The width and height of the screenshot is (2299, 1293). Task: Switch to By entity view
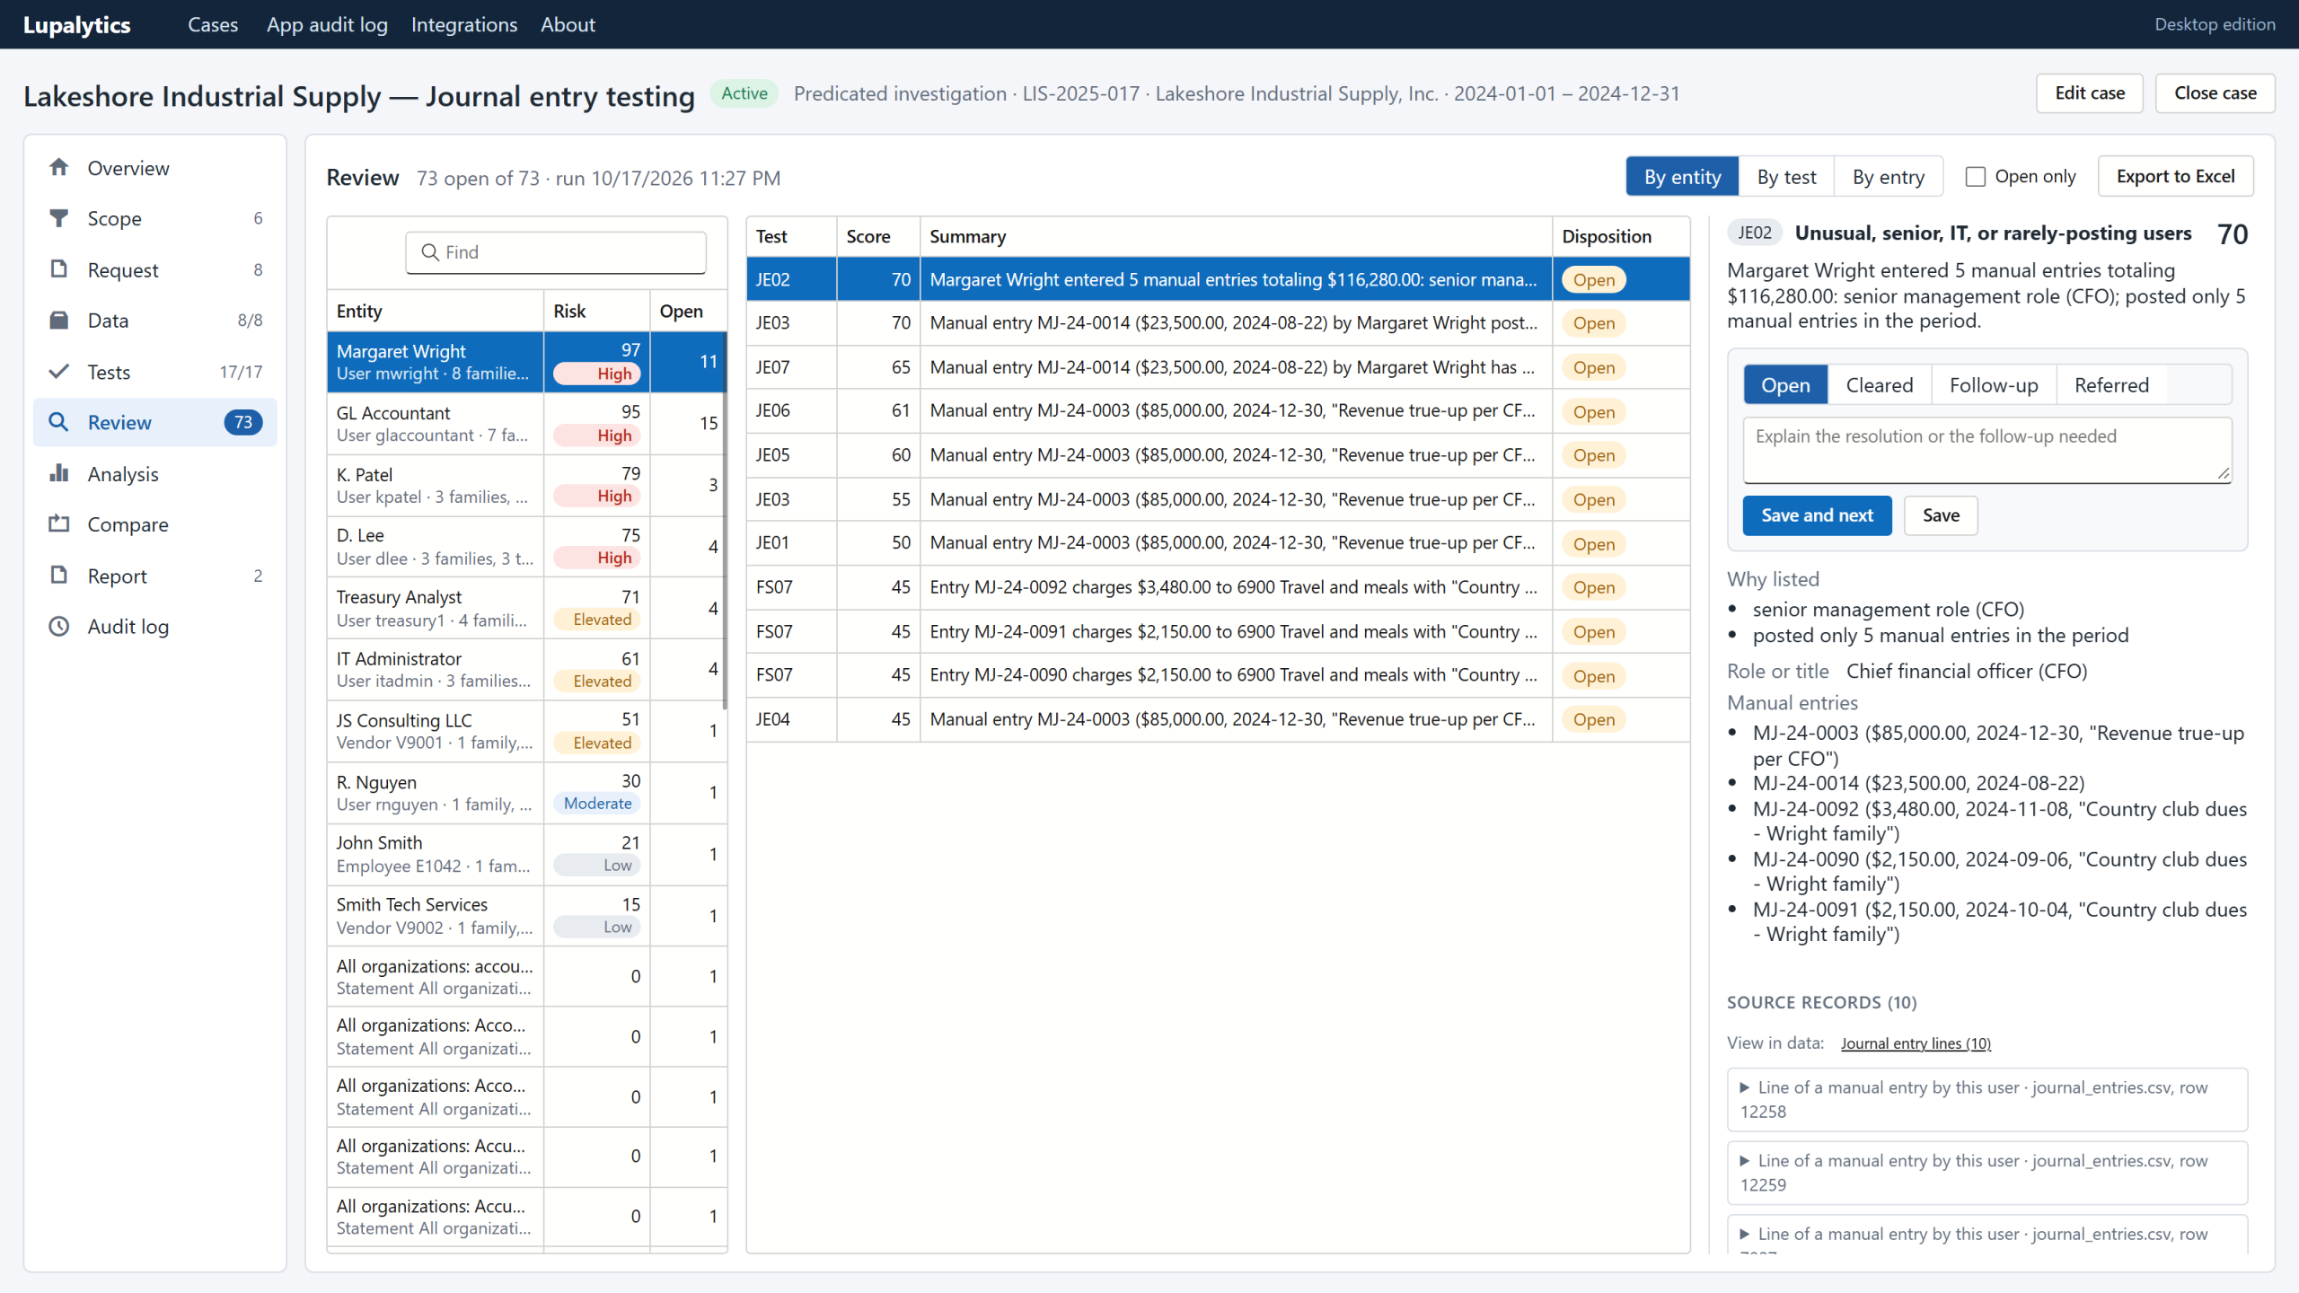1682,177
